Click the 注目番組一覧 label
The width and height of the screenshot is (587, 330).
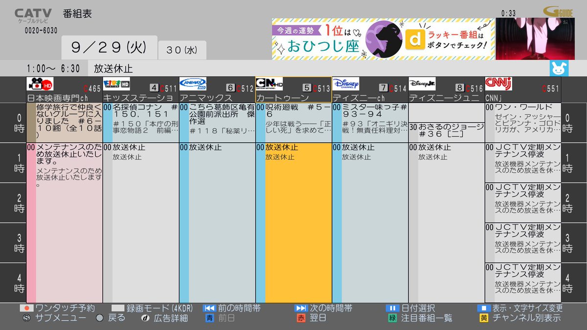(426, 318)
